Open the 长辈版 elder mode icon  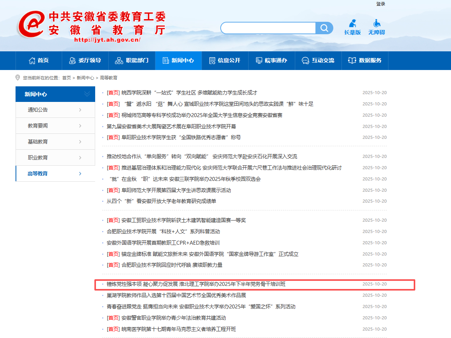click(x=352, y=23)
